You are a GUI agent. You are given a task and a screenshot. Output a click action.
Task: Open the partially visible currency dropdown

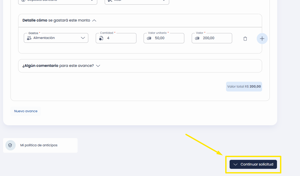tap(137, 2)
